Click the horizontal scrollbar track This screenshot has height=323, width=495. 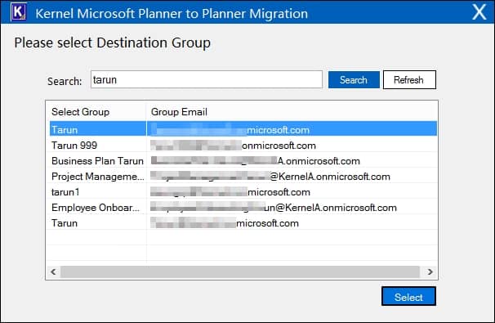click(240, 271)
